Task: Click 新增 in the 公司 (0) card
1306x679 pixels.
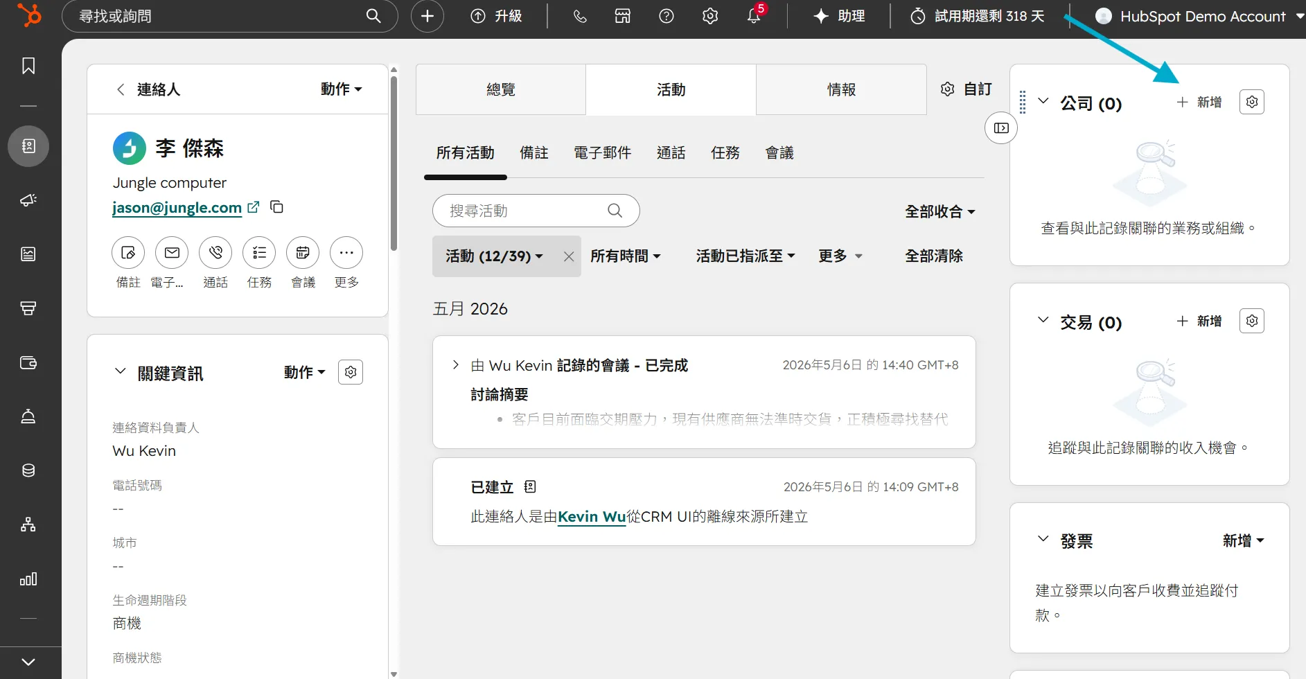Action: 1199,102
